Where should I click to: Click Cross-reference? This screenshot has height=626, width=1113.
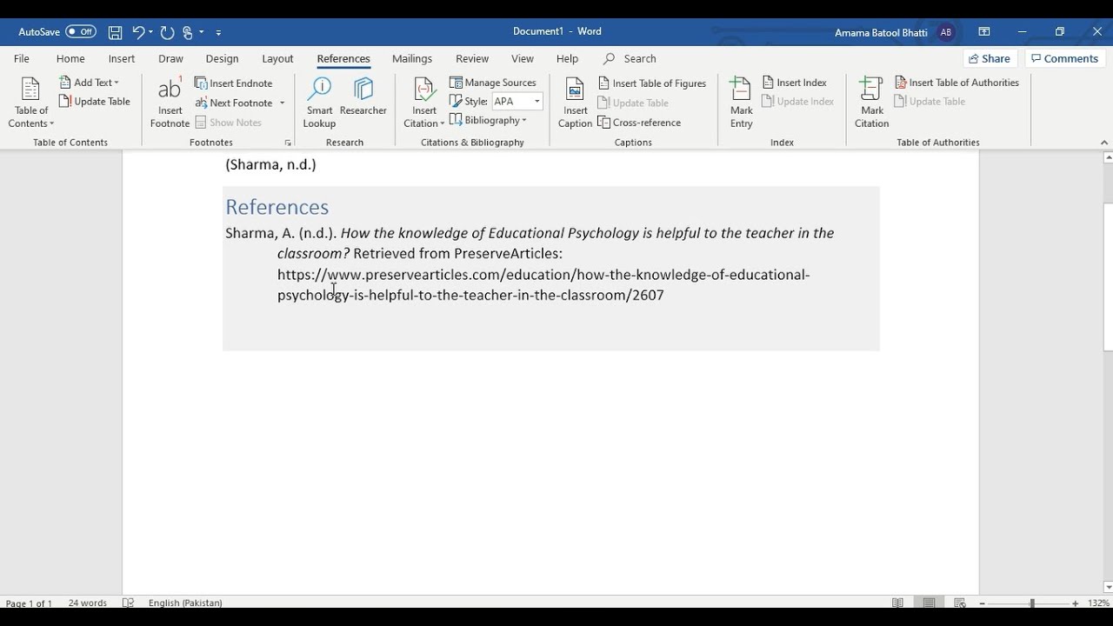pos(639,123)
